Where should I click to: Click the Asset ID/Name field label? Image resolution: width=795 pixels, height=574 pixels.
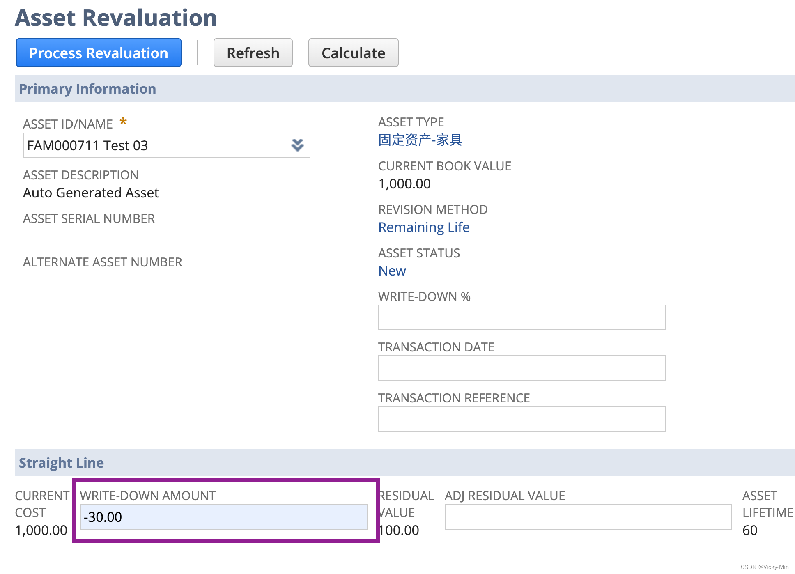pos(68,124)
